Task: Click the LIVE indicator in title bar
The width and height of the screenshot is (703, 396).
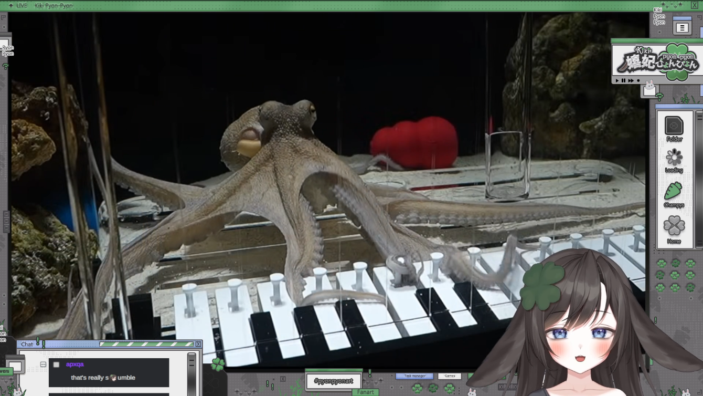Action: (x=18, y=5)
